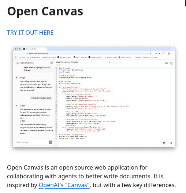The width and height of the screenshot is (186, 193).
Task: Go to the next artifact version arrow
Action: tap(119, 63)
